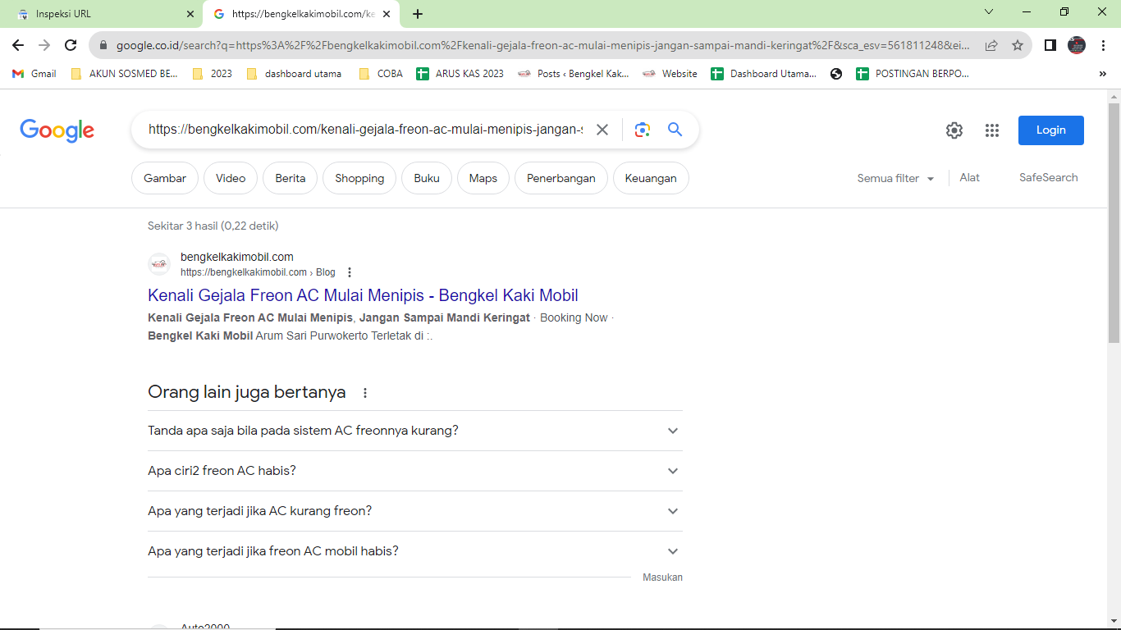Open the 2023 bookmark folder
The image size is (1121, 630).
click(212, 74)
